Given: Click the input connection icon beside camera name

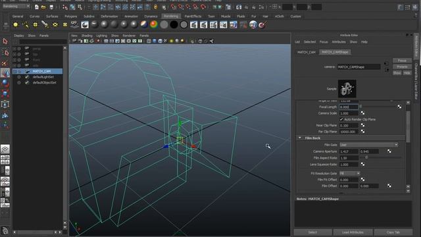Looking at the screenshot, I should click(x=386, y=64).
